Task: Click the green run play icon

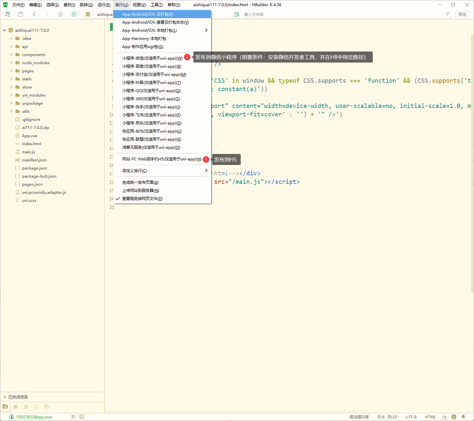Action: coord(74,14)
